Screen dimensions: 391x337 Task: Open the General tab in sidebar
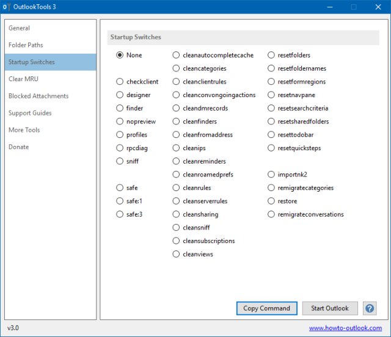coord(20,28)
